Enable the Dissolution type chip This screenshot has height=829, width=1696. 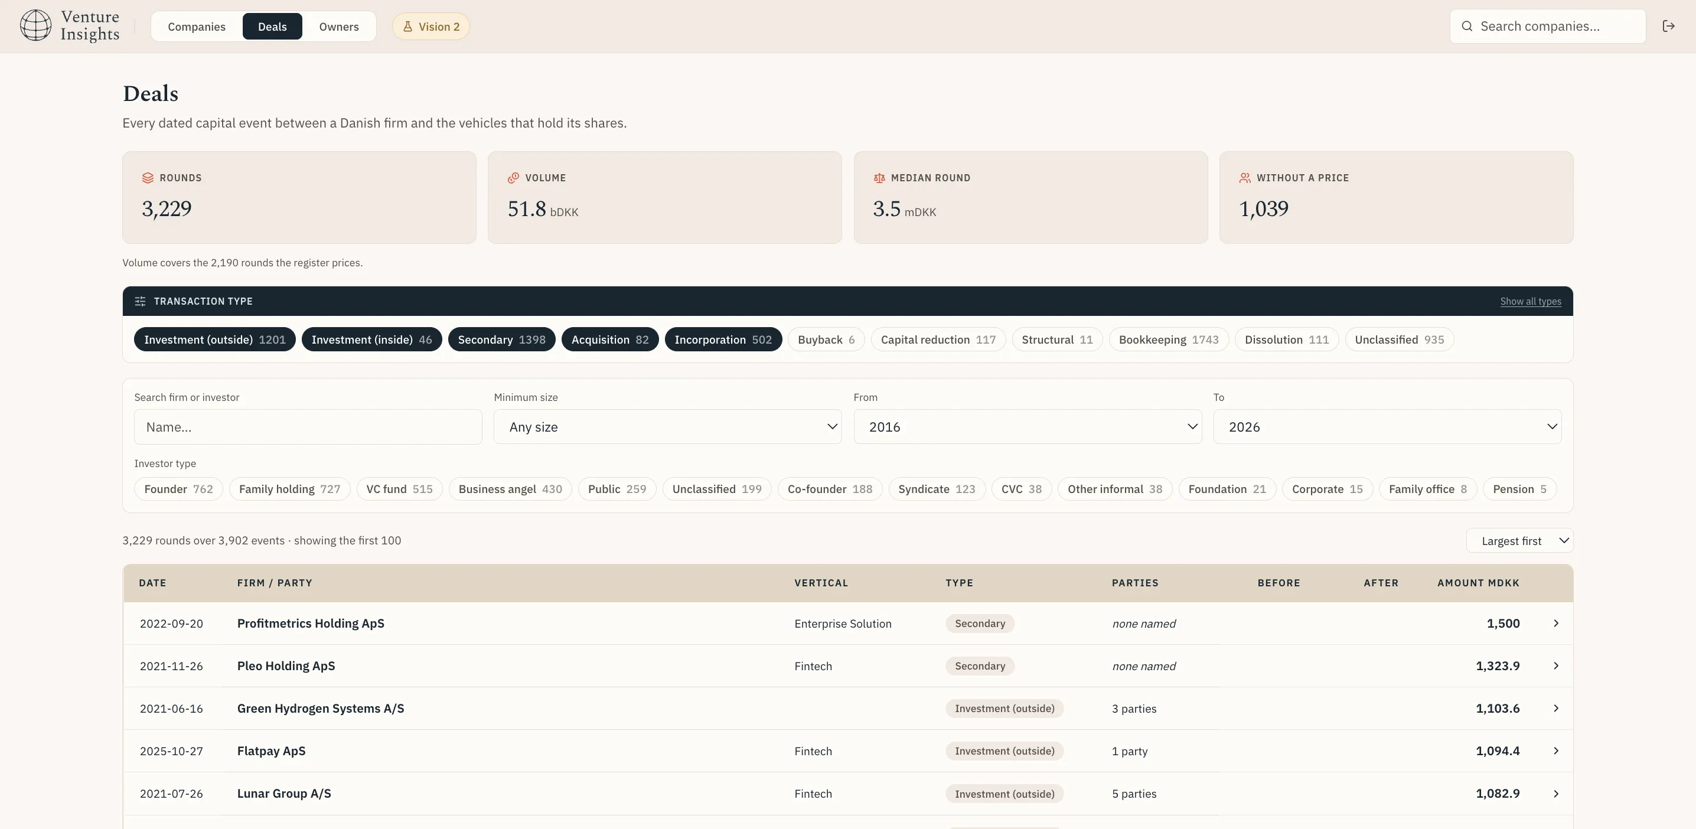point(1287,339)
